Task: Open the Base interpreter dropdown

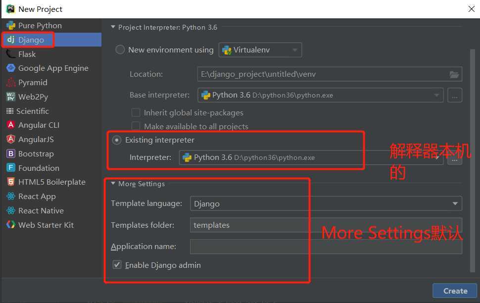Action: point(321,95)
